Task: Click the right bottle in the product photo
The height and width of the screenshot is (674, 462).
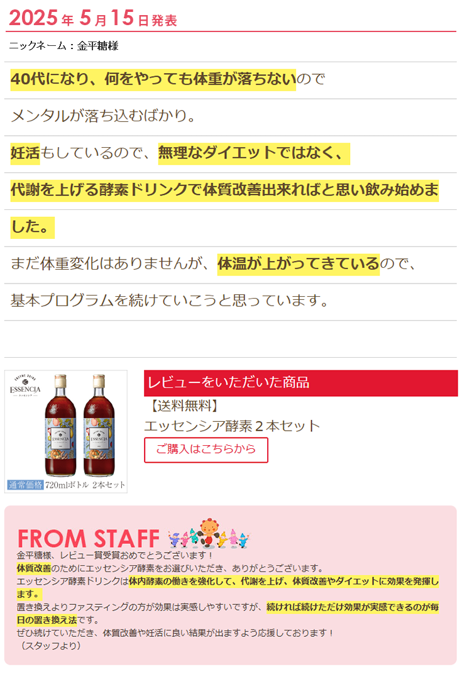Action: tap(99, 425)
